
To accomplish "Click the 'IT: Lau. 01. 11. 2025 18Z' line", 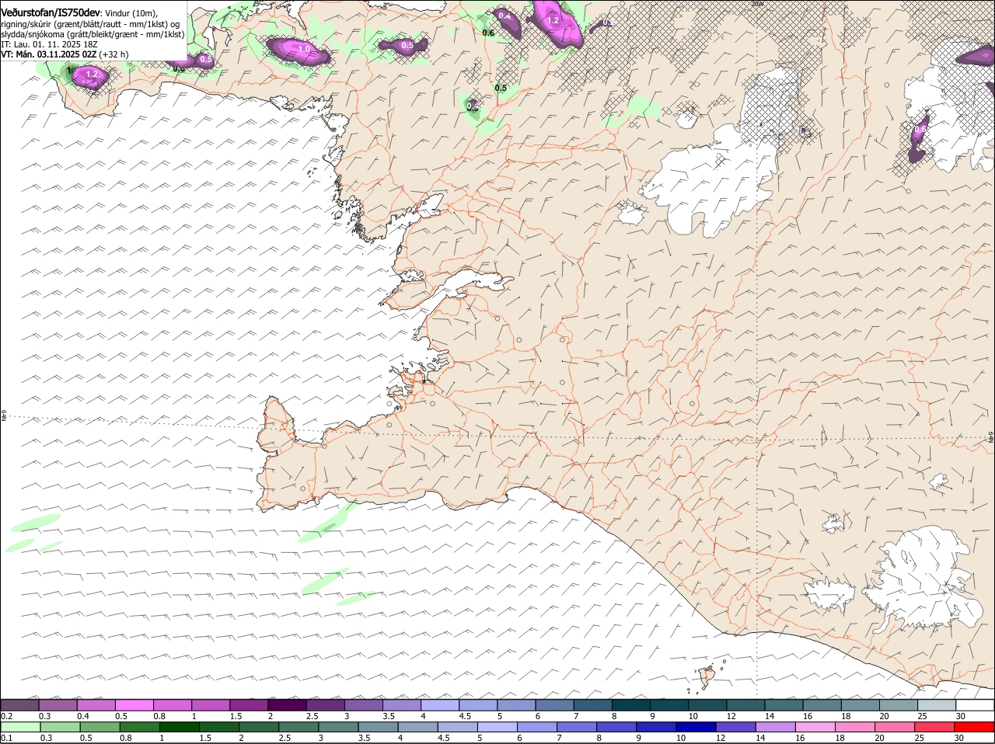I will click(49, 44).
